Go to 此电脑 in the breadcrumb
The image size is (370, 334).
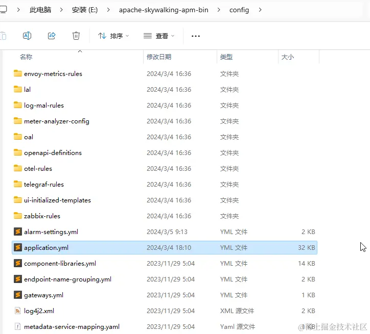click(x=40, y=10)
